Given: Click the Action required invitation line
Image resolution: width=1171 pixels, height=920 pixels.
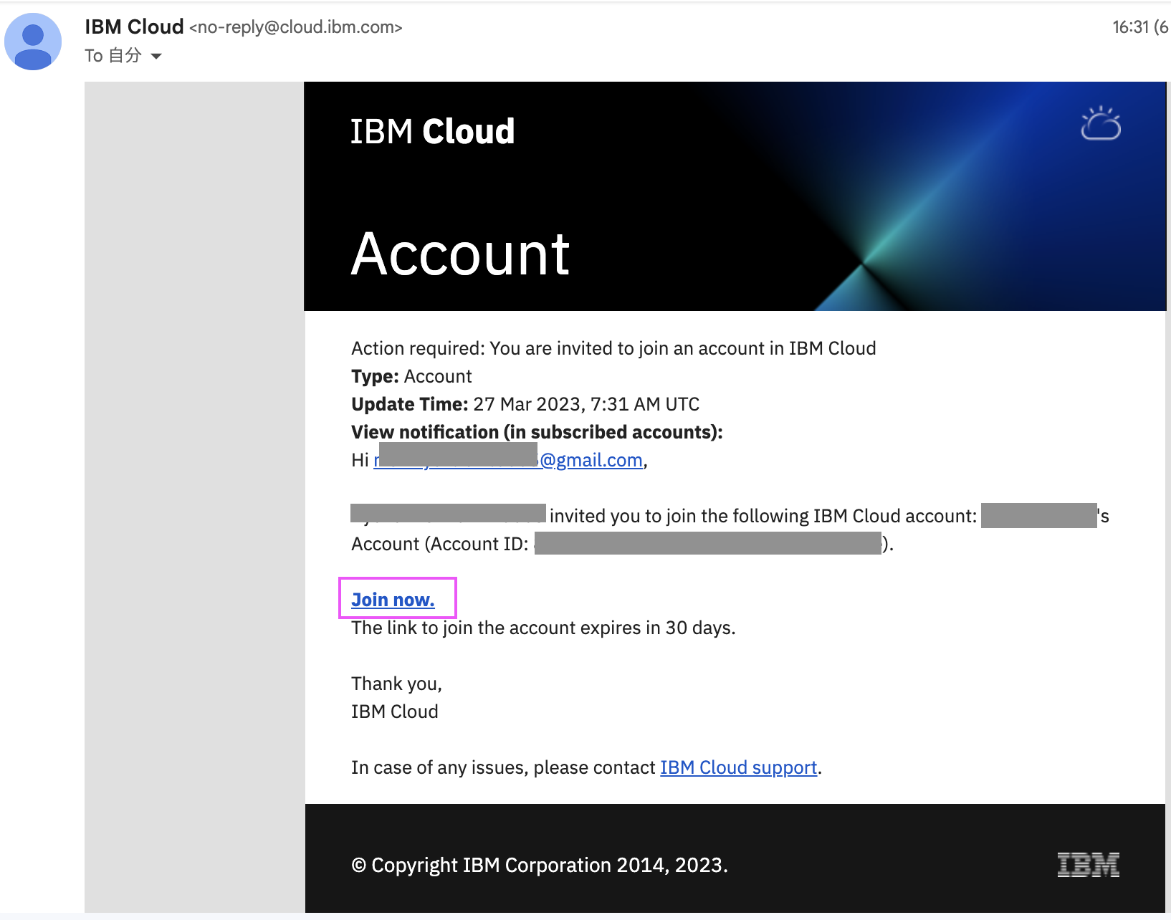Looking at the screenshot, I should tap(613, 348).
